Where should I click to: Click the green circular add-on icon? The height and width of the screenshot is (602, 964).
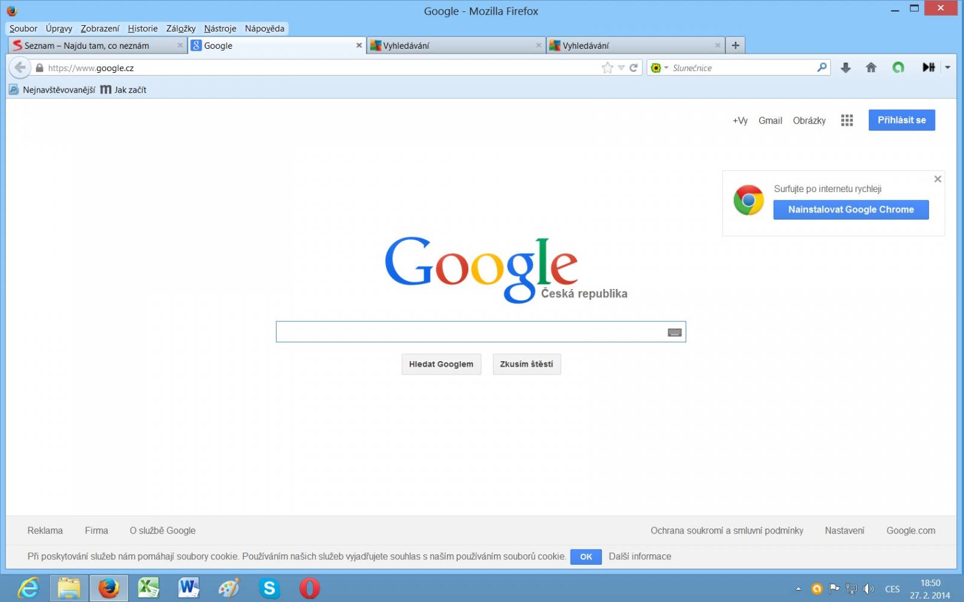[898, 67]
